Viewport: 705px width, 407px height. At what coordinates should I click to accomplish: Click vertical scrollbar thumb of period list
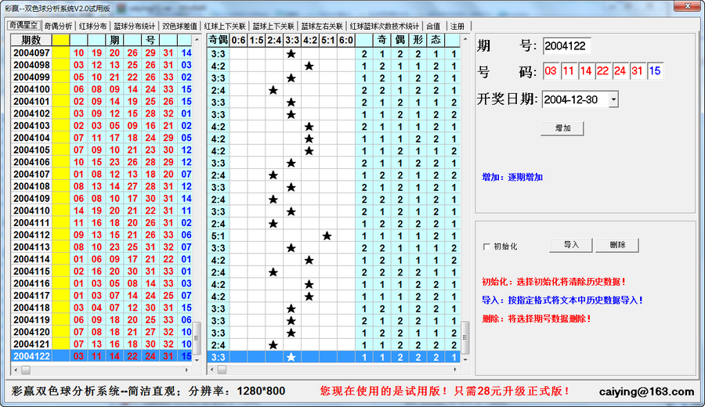197,337
